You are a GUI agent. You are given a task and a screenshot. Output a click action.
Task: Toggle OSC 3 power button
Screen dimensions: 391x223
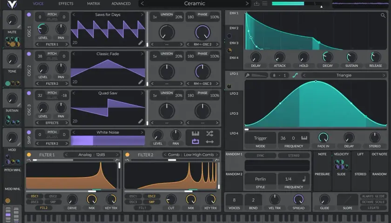[x=29, y=93]
